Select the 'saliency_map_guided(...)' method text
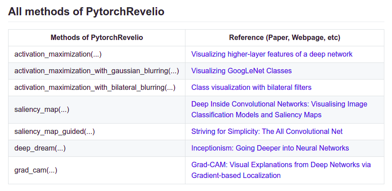This screenshot has width=392, height=191. click(x=54, y=131)
